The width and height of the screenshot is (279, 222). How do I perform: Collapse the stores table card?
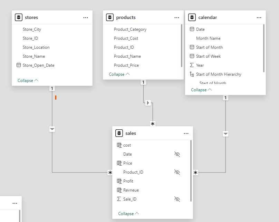click(28, 81)
